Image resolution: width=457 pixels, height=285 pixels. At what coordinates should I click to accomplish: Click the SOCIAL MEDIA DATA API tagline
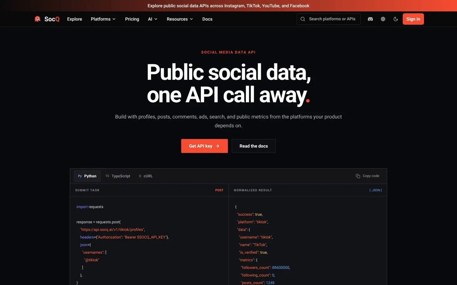pyautogui.click(x=228, y=52)
